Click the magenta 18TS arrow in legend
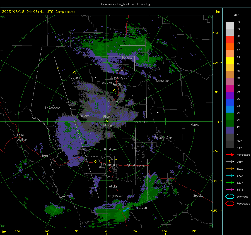The width and height of the screenshot is (251, 235). point(230,190)
